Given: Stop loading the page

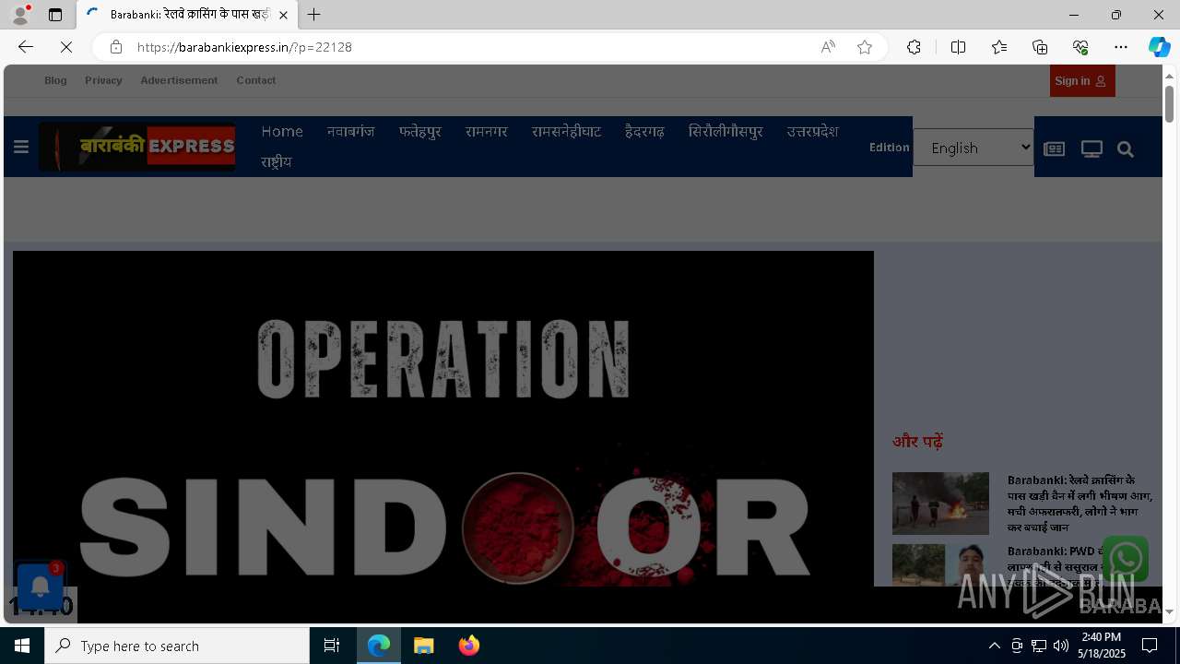Looking at the screenshot, I should [x=66, y=47].
